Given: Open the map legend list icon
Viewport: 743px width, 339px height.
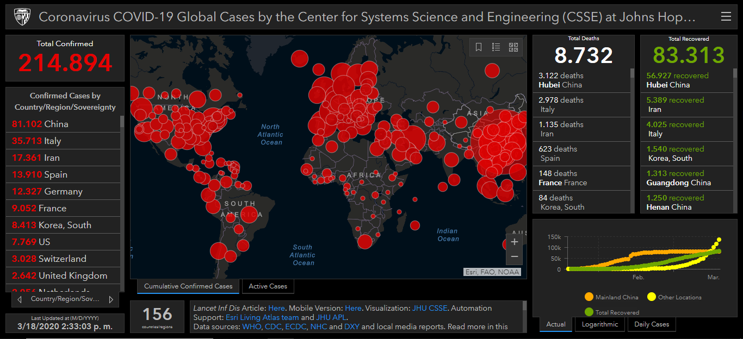Looking at the screenshot, I should point(496,47).
